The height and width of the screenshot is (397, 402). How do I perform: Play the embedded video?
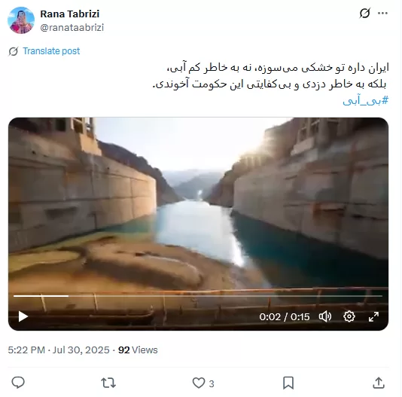(23, 316)
